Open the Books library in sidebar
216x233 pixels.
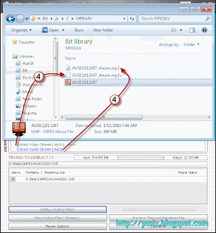click(28, 77)
